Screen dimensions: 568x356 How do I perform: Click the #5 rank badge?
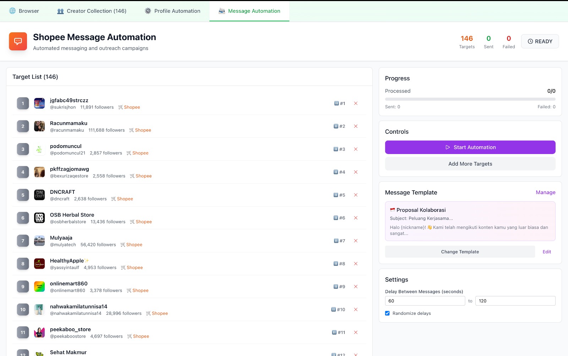click(x=339, y=195)
